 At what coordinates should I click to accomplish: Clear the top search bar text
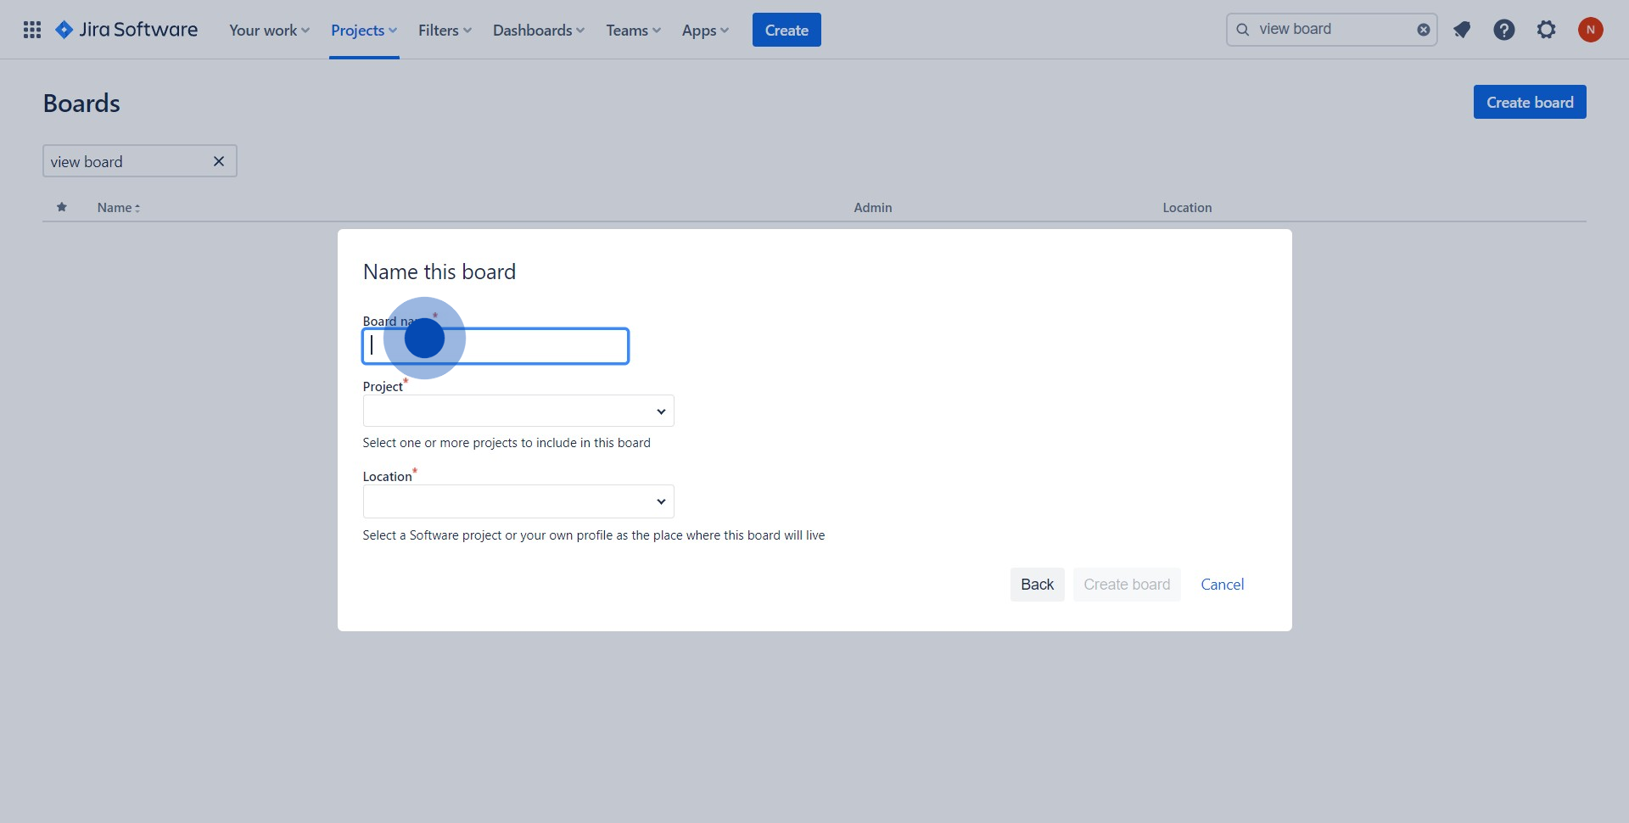(1423, 30)
